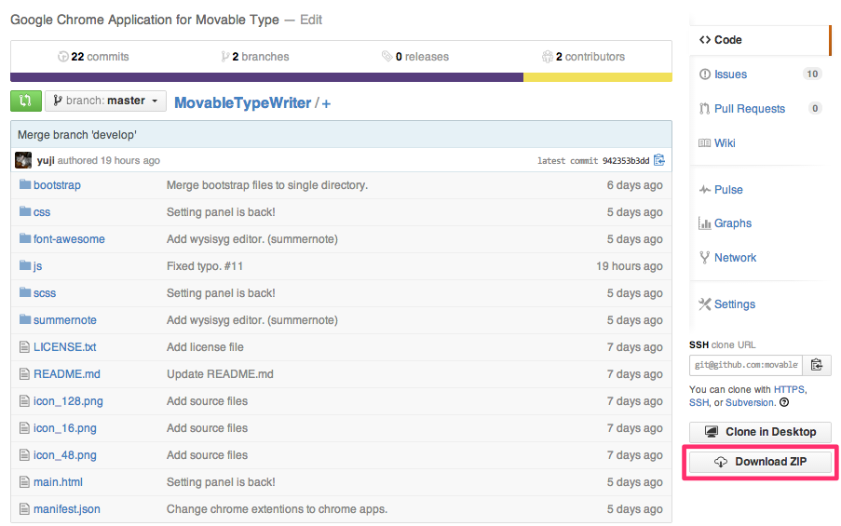Image resolution: width=841 pixels, height=526 pixels.
Task: Switch clone URL to Subversion
Action: (750, 403)
